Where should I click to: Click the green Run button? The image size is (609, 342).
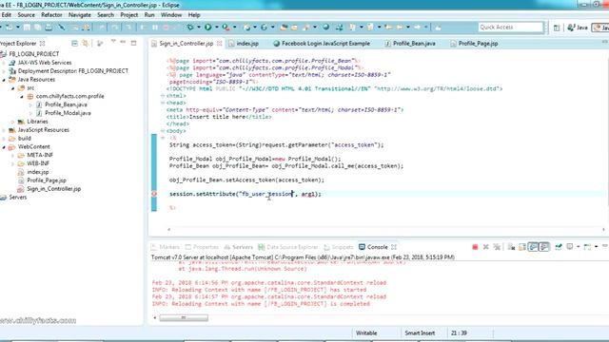tap(208, 28)
